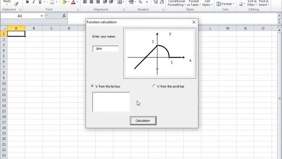Viewport: 282px width, 159px height.
Task: Click the function graph image
Action: click(x=160, y=53)
